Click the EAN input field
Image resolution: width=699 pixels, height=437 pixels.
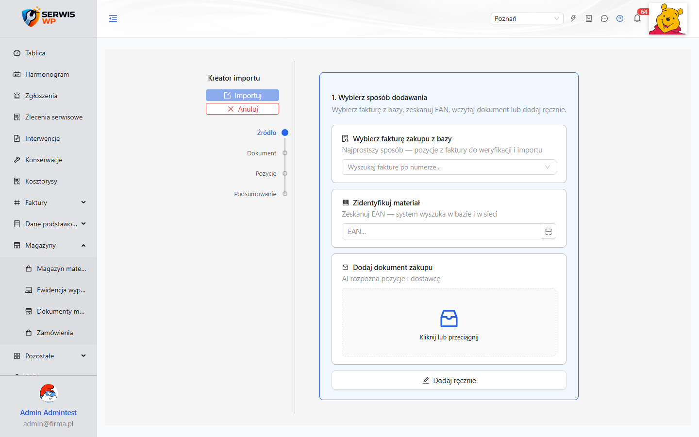click(x=441, y=232)
